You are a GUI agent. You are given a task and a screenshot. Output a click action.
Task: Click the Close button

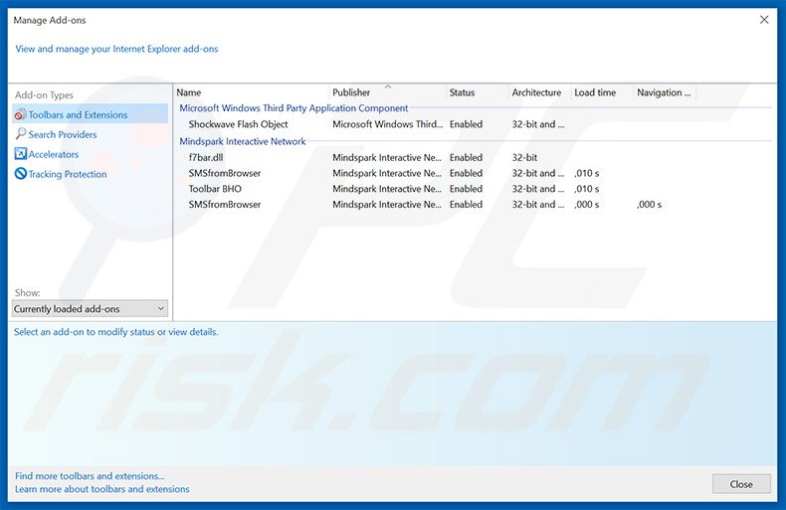click(x=741, y=484)
